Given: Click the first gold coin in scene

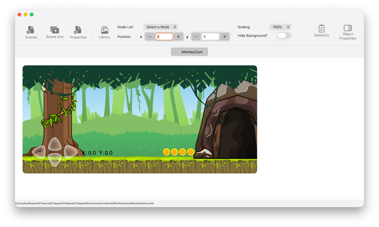Looking at the screenshot, I should pyautogui.click(x=167, y=152).
